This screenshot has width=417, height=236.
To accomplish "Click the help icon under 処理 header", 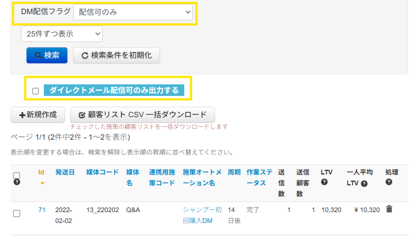I will (389, 182).
